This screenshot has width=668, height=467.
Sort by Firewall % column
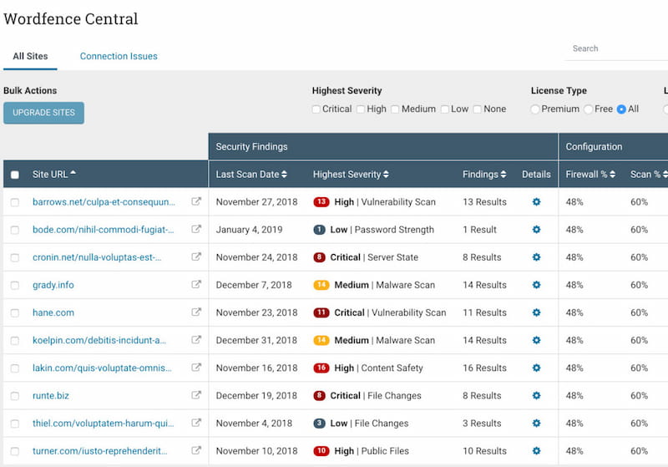pos(590,175)
